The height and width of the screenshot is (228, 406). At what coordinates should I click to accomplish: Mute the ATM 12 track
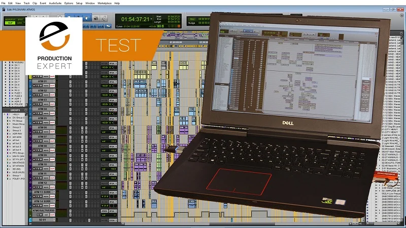pos(41,187)
